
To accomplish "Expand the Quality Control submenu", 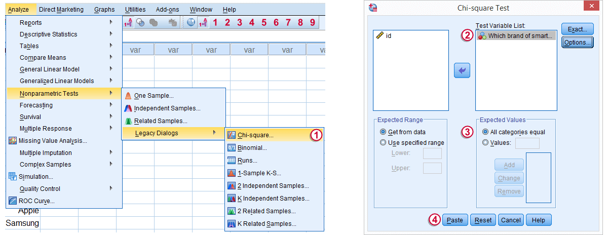I will tap(64, 188).
